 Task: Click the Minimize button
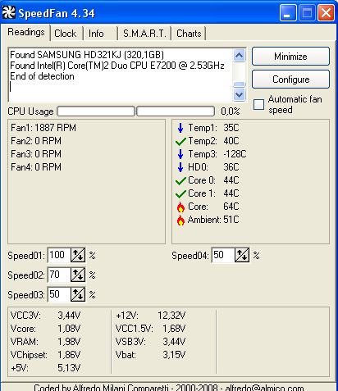pos(290,57)
